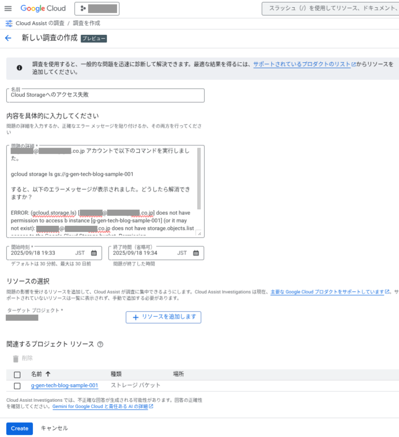
Task: Click the Create button
Action: point(19,429)
